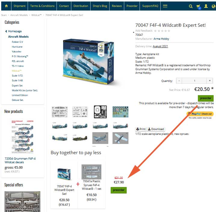
Task: Open 72004 Grumman F4F-4 decals image
Action: pos(23,137)
